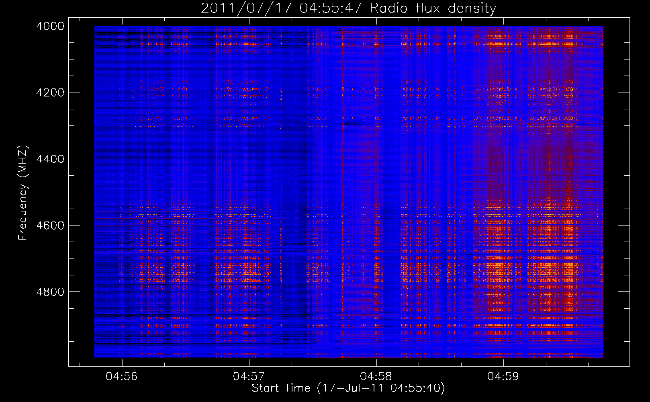The width and height of the screenshot is (650, 402).
Task: Click the plot title "2011/07/17 04:55:47 Radio flux density"
Action: (348, 8)
